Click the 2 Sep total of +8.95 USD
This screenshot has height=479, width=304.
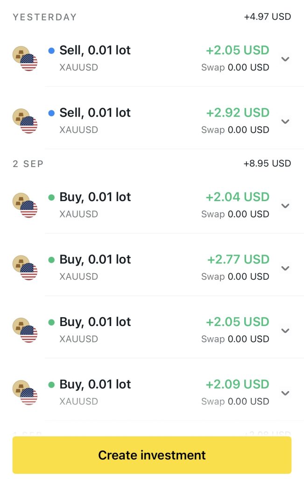pyautogui.click(x=267, y=163)
